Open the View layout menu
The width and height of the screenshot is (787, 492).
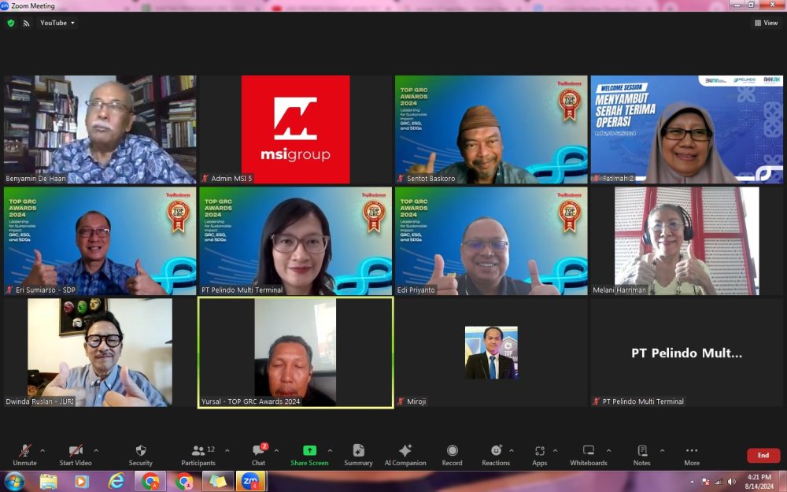[x=766, y=23]
